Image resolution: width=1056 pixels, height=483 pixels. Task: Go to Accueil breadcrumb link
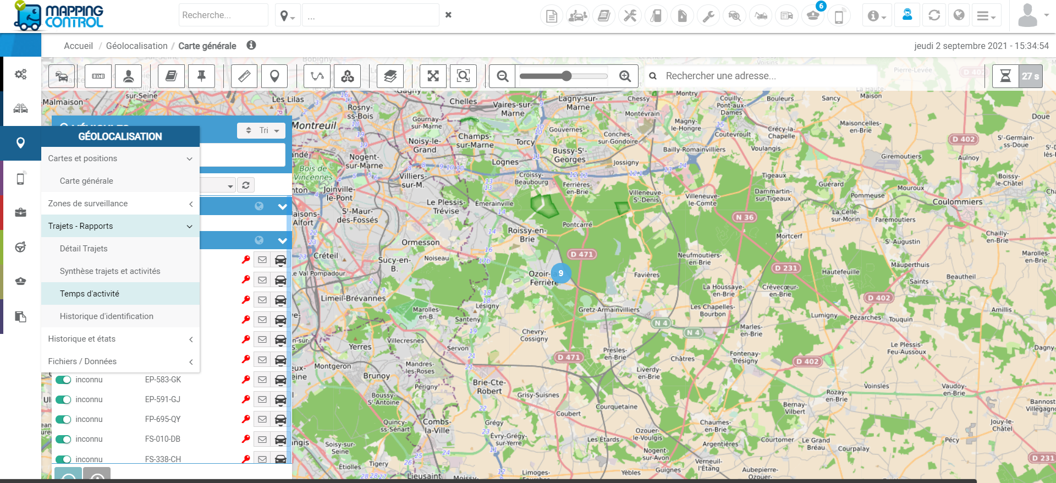click(78, 46)
